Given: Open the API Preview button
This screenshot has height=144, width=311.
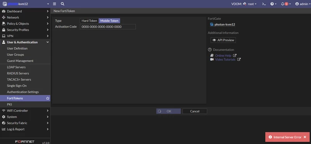Looking at the screenshot, I should 223,40.
